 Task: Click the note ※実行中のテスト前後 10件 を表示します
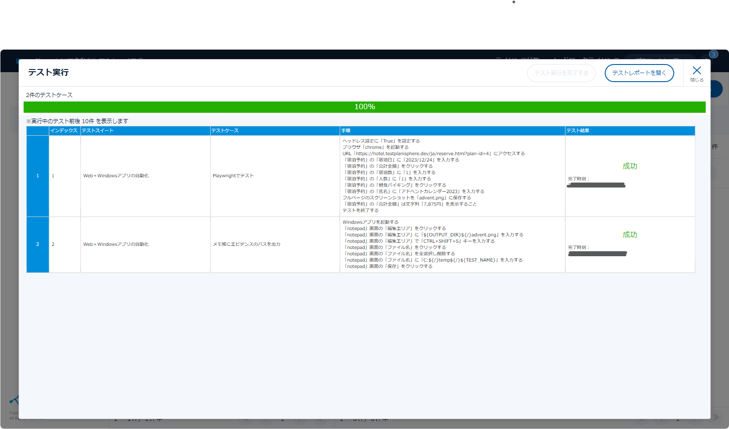point(77,121)
